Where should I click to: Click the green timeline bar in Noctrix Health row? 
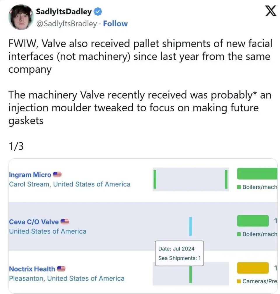tap(190, 275)
